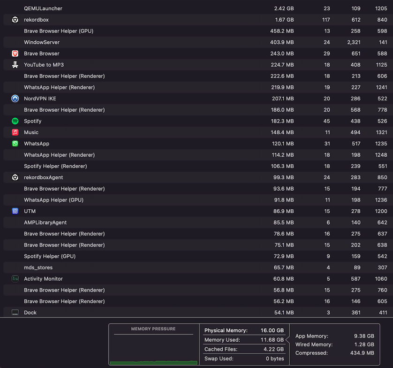
Task: Click the WhatsApp app icon
Action: pyautogui.click(x=15, y=144)
